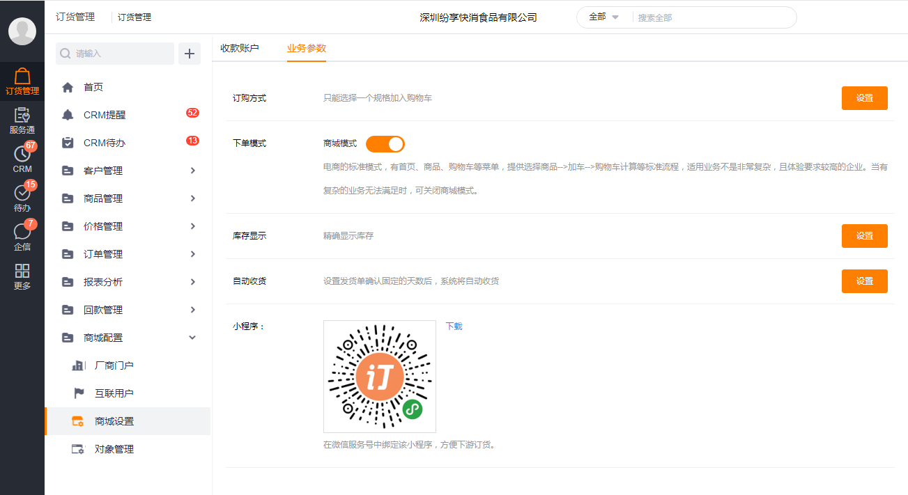Click the bell icon for CRM提醒
The image size is (908, 495).
click(x=68, y=115)
